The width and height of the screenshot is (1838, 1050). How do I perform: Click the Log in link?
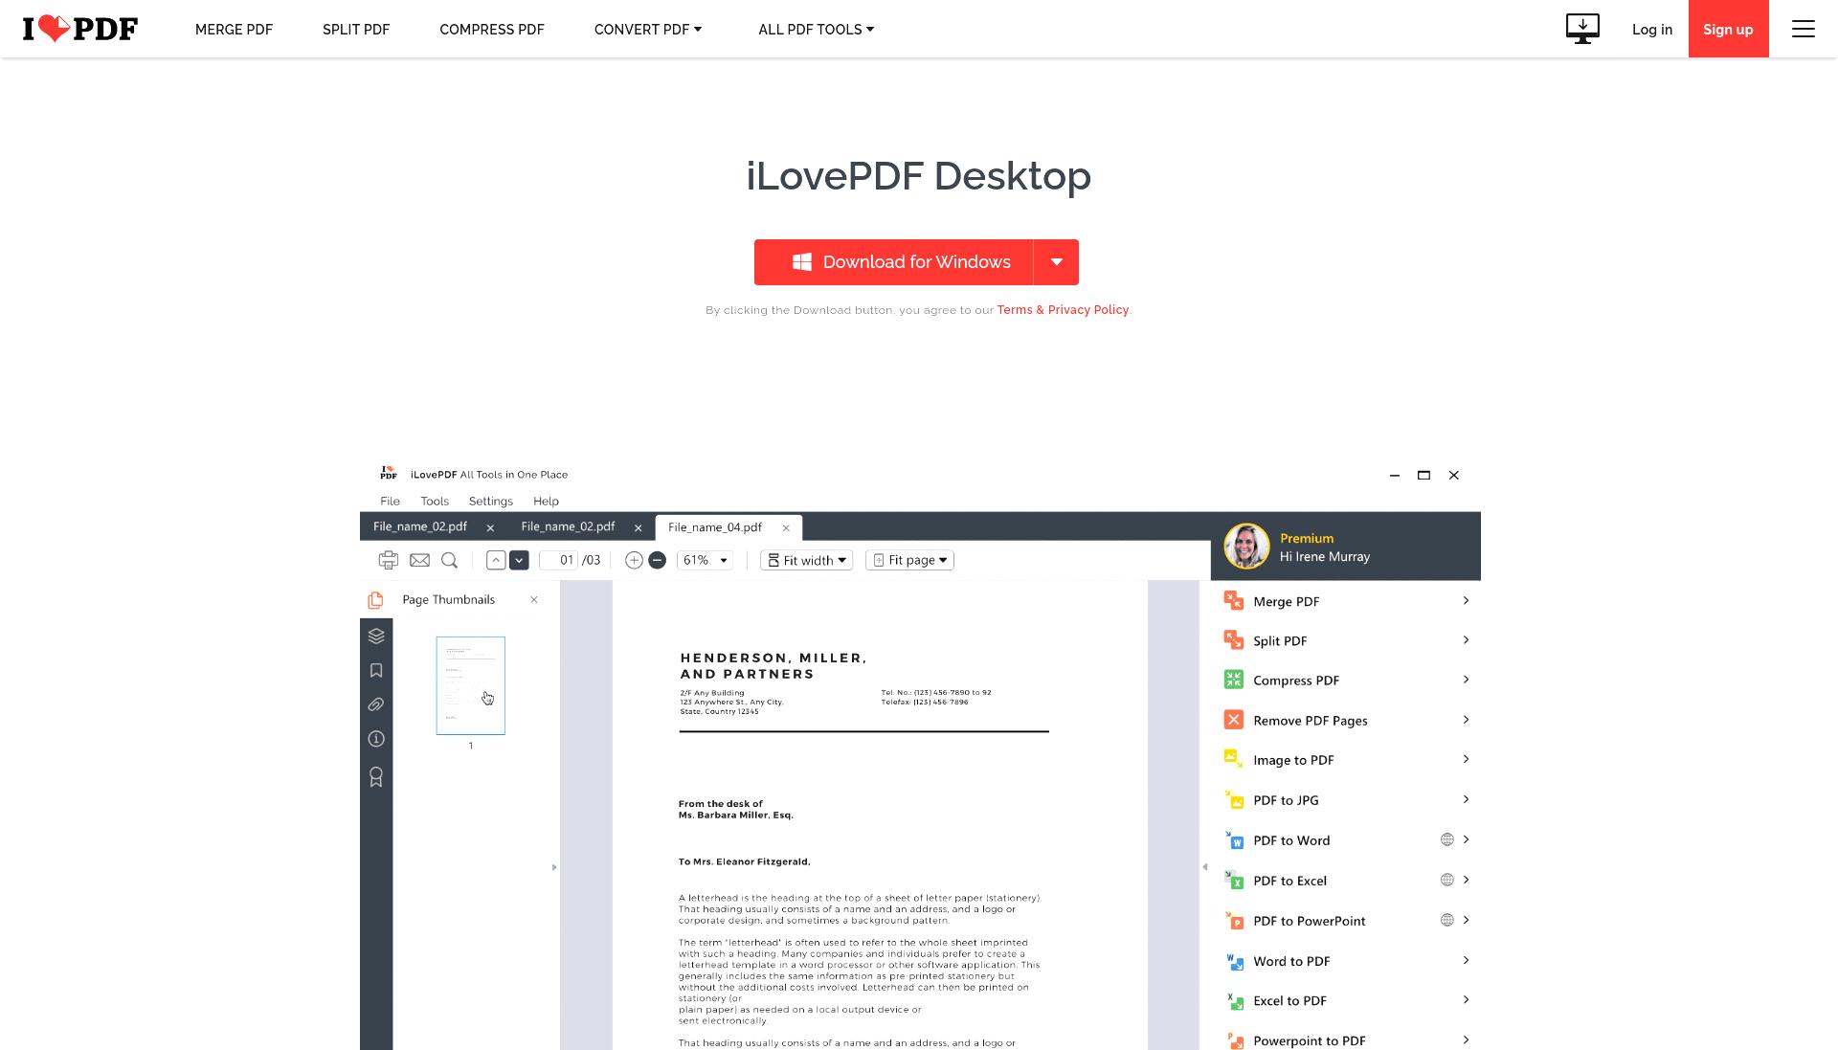tap(1652, 30)
